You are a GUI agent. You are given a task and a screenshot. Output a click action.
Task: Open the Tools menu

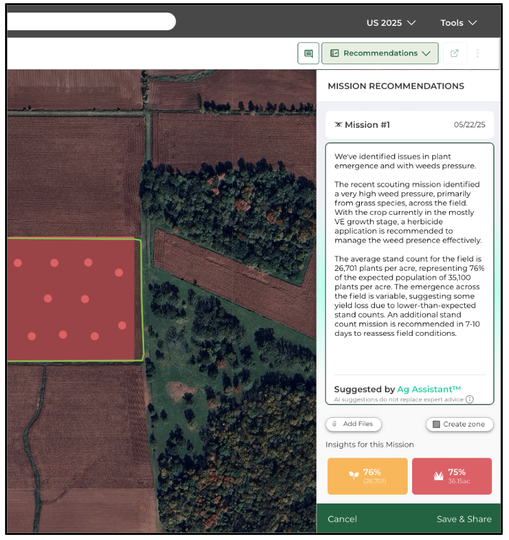[x=459, y=23]
